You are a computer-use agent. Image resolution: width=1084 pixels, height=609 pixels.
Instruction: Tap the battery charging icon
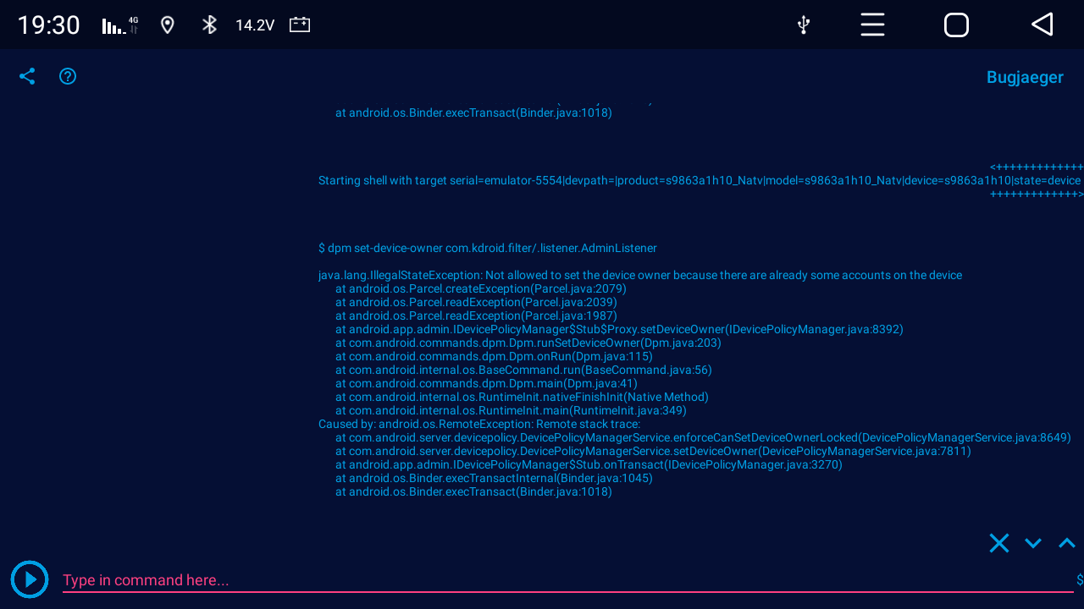(299, 25)
